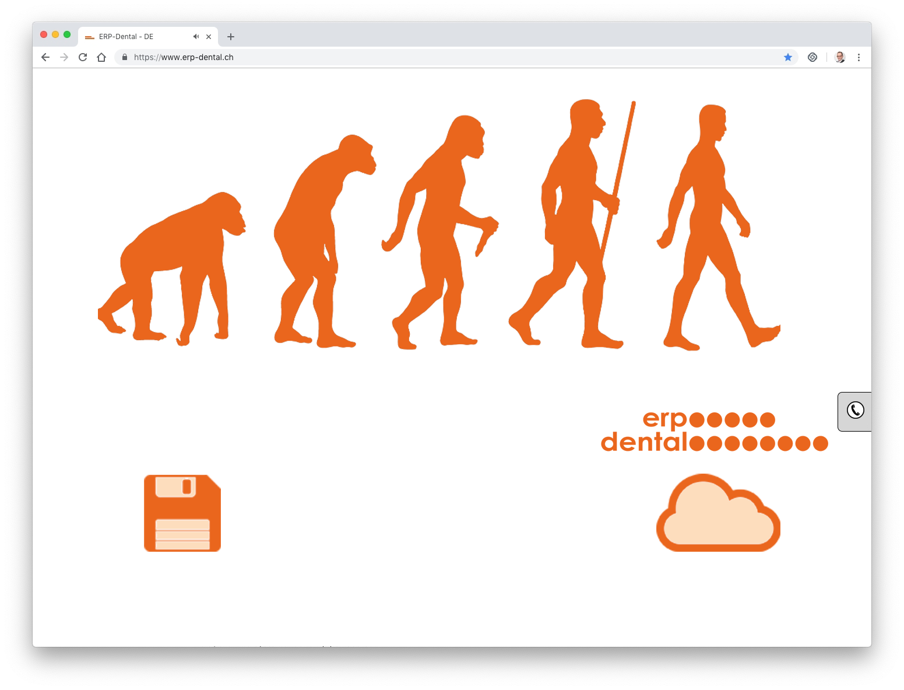Viewport: 904px width, 690px height.
Task: Close the browser window with red button
Action: [x=44, y=34]
